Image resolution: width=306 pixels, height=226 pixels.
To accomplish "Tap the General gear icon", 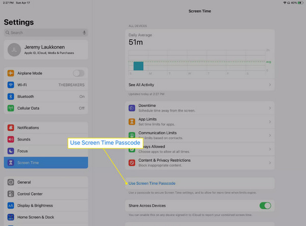I will click(11, 182).
